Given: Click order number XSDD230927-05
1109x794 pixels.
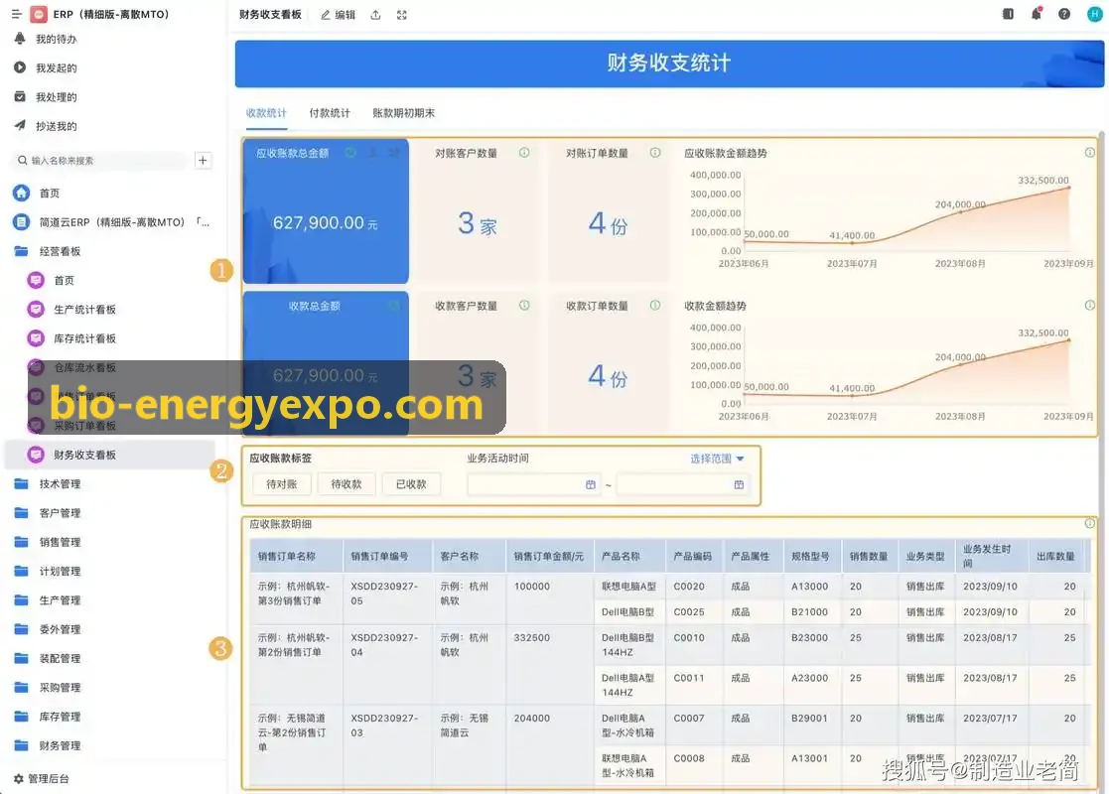Looking at the screenshot, I should [384, 594].
